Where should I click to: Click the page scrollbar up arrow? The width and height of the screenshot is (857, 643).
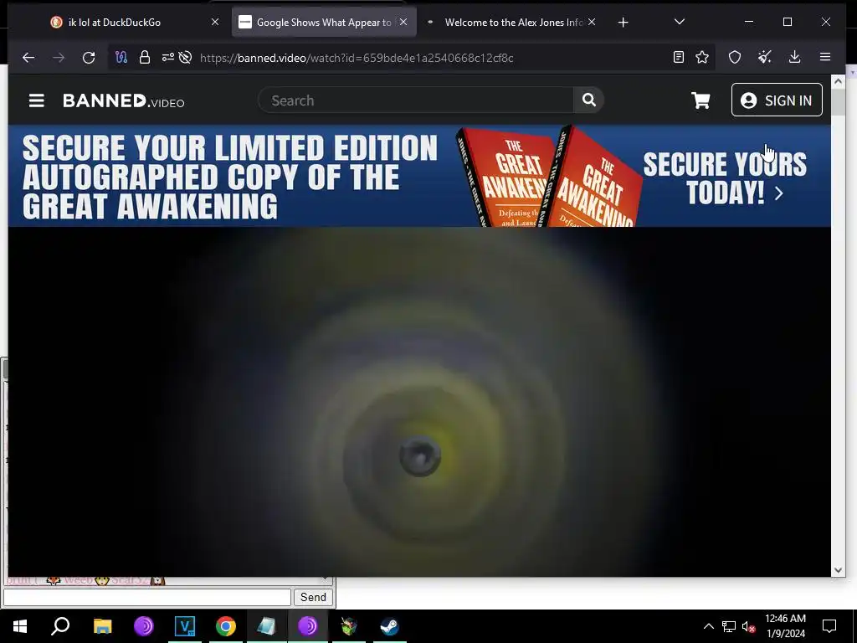(838, 81)
